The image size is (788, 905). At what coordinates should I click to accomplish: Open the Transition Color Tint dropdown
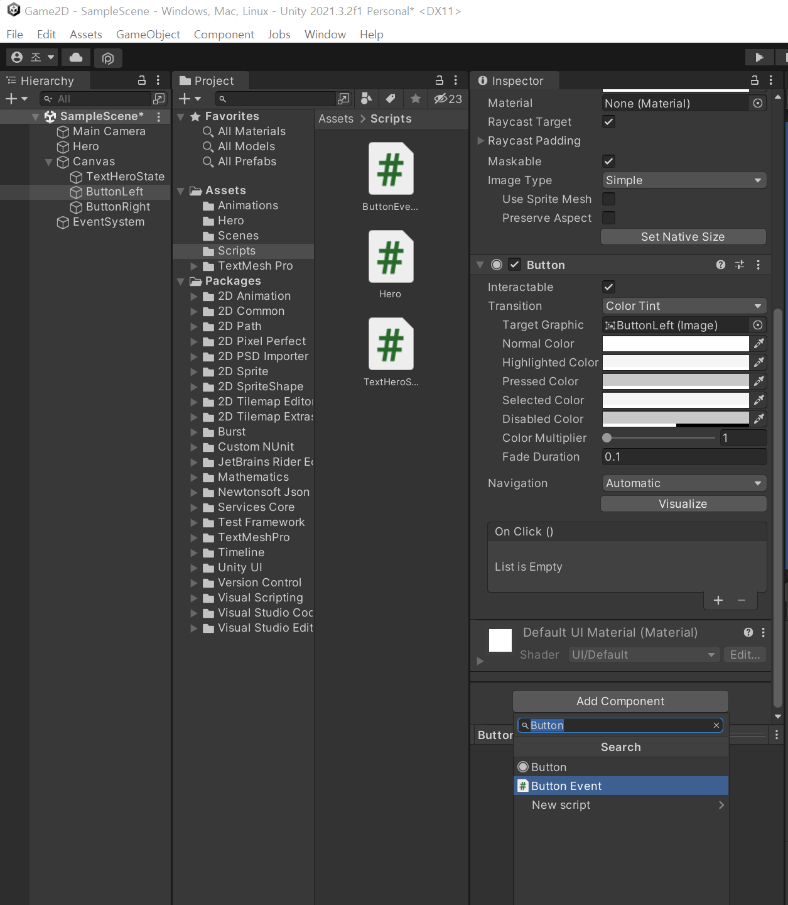click(x=684, y=306)
